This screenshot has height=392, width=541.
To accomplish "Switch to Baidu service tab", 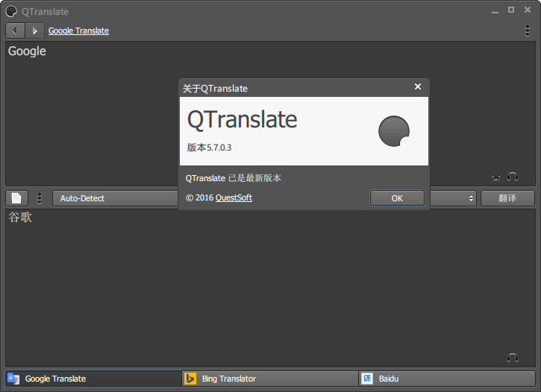I will coord(447,379).
